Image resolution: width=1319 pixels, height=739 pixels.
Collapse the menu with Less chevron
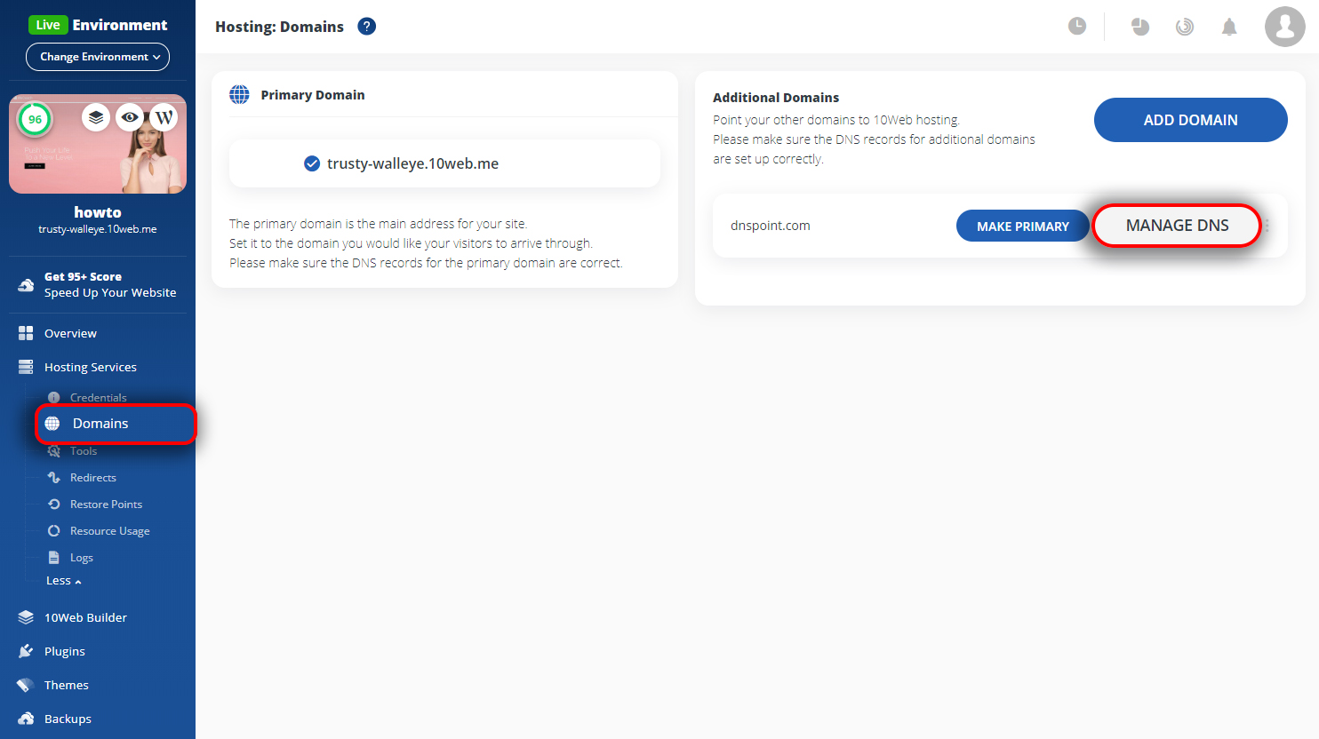[x=64, y=581]
